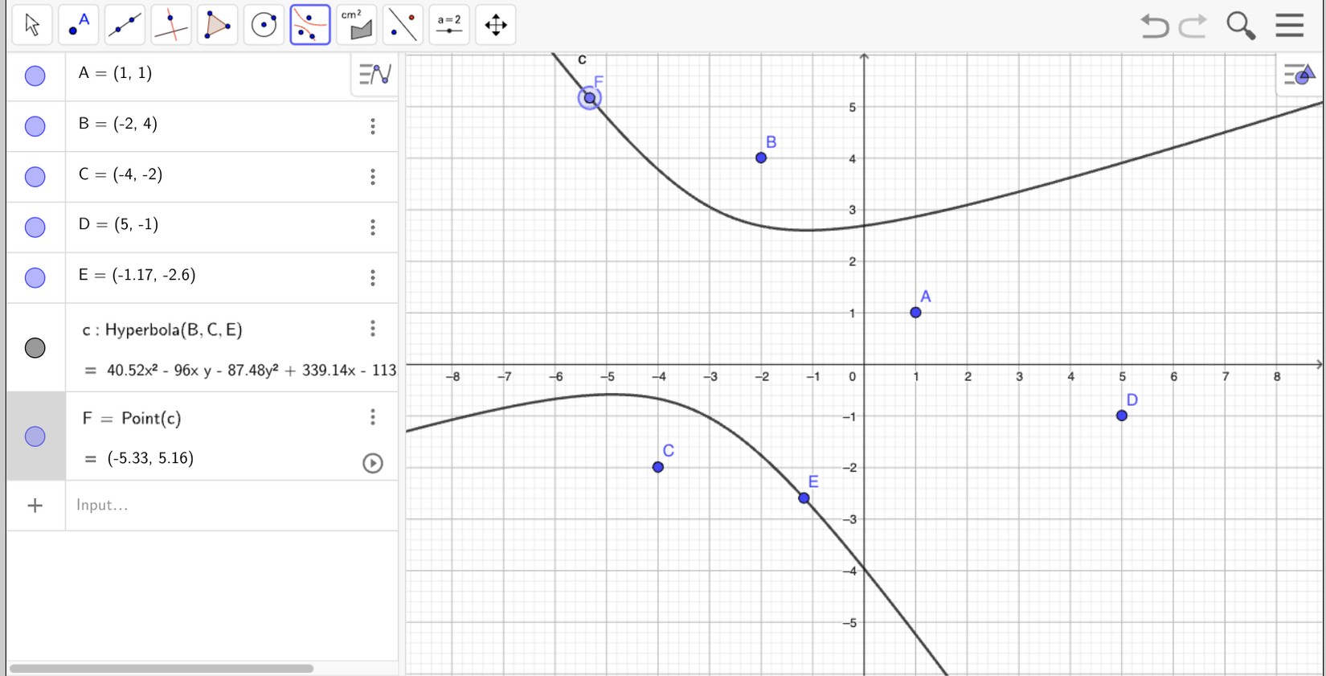Select the Angle measurement tool
The width and height of the screenshot is (1326, 676).
click(356, 25)
